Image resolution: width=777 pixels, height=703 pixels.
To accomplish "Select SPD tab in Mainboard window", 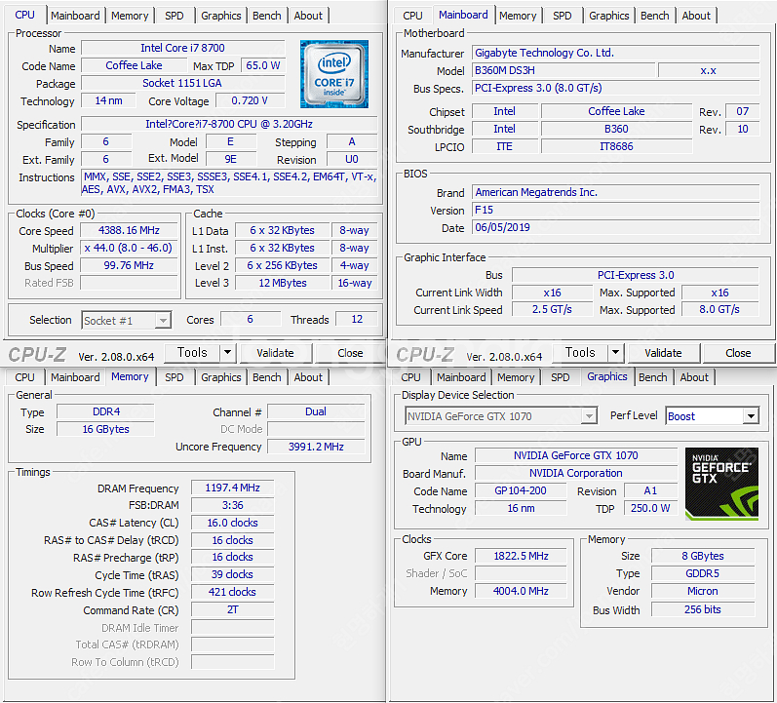I will [x=562, y=16].
